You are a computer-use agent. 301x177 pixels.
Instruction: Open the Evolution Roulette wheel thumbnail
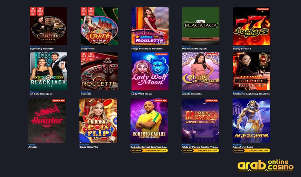tap(99, 71)
